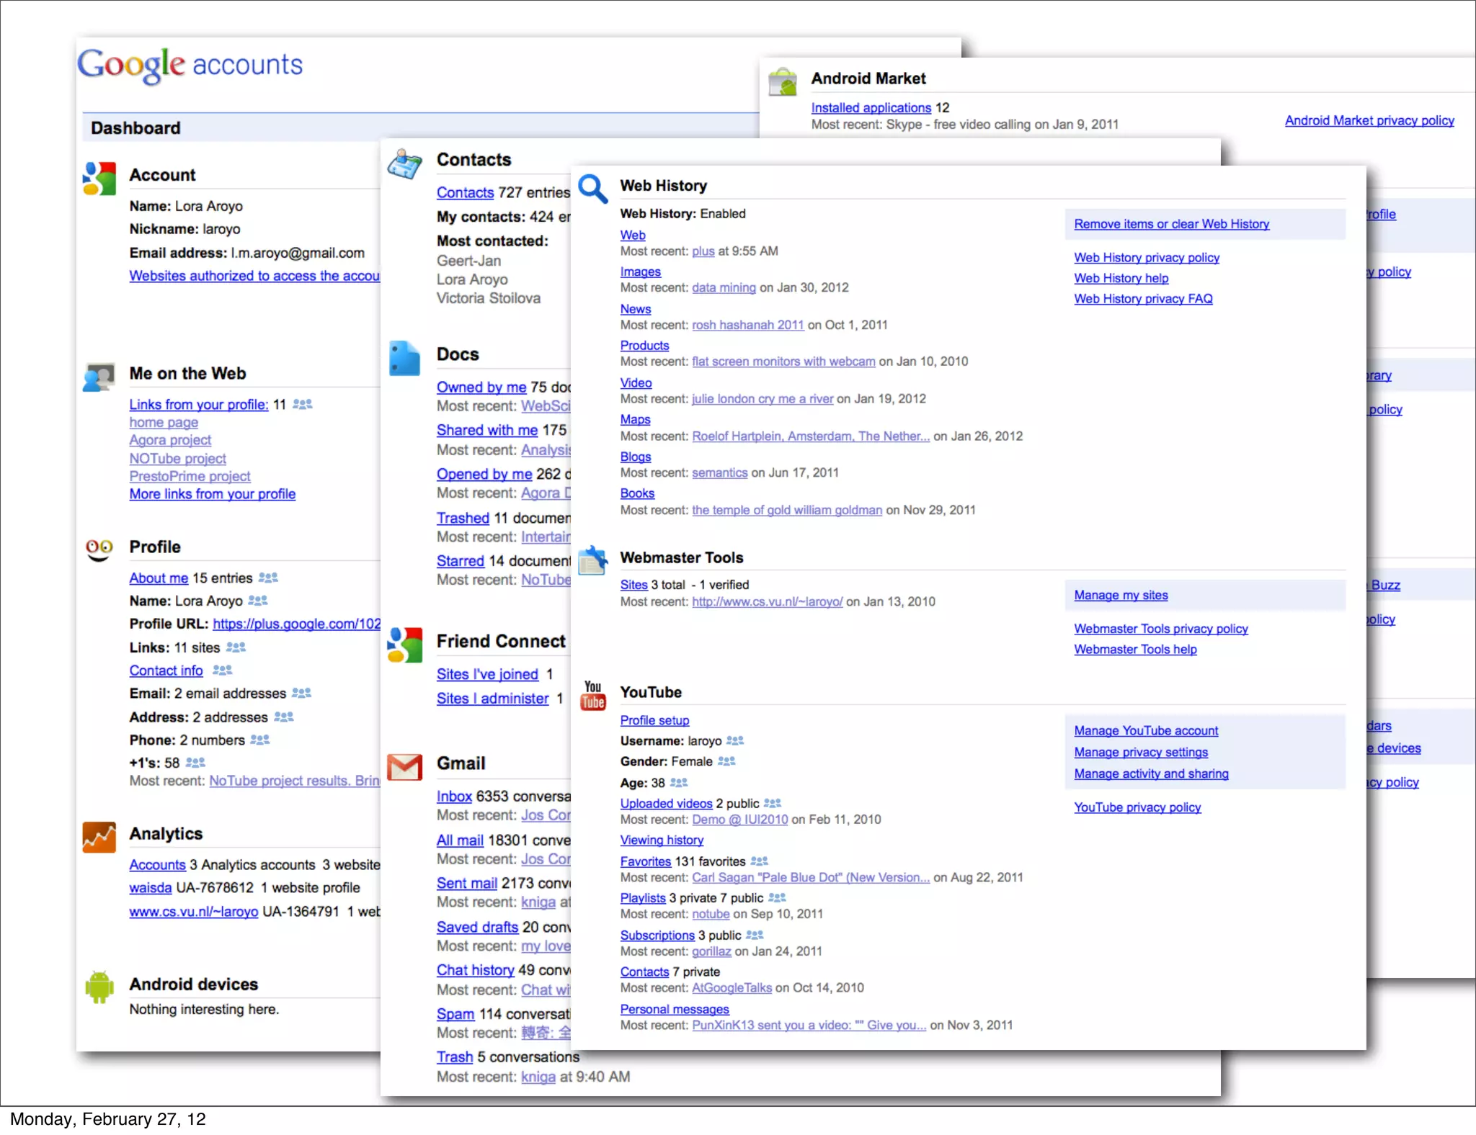The height and width of the screenshot is (1135, 1476).
Task: Open Remove items or clear Web History
Action: [x=1171, y=224]
